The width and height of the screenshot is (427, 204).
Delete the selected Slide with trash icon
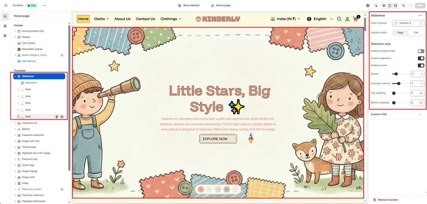tap(57, 117)
